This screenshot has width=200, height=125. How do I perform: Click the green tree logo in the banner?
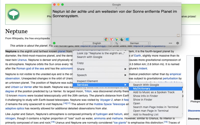[13, 14]
